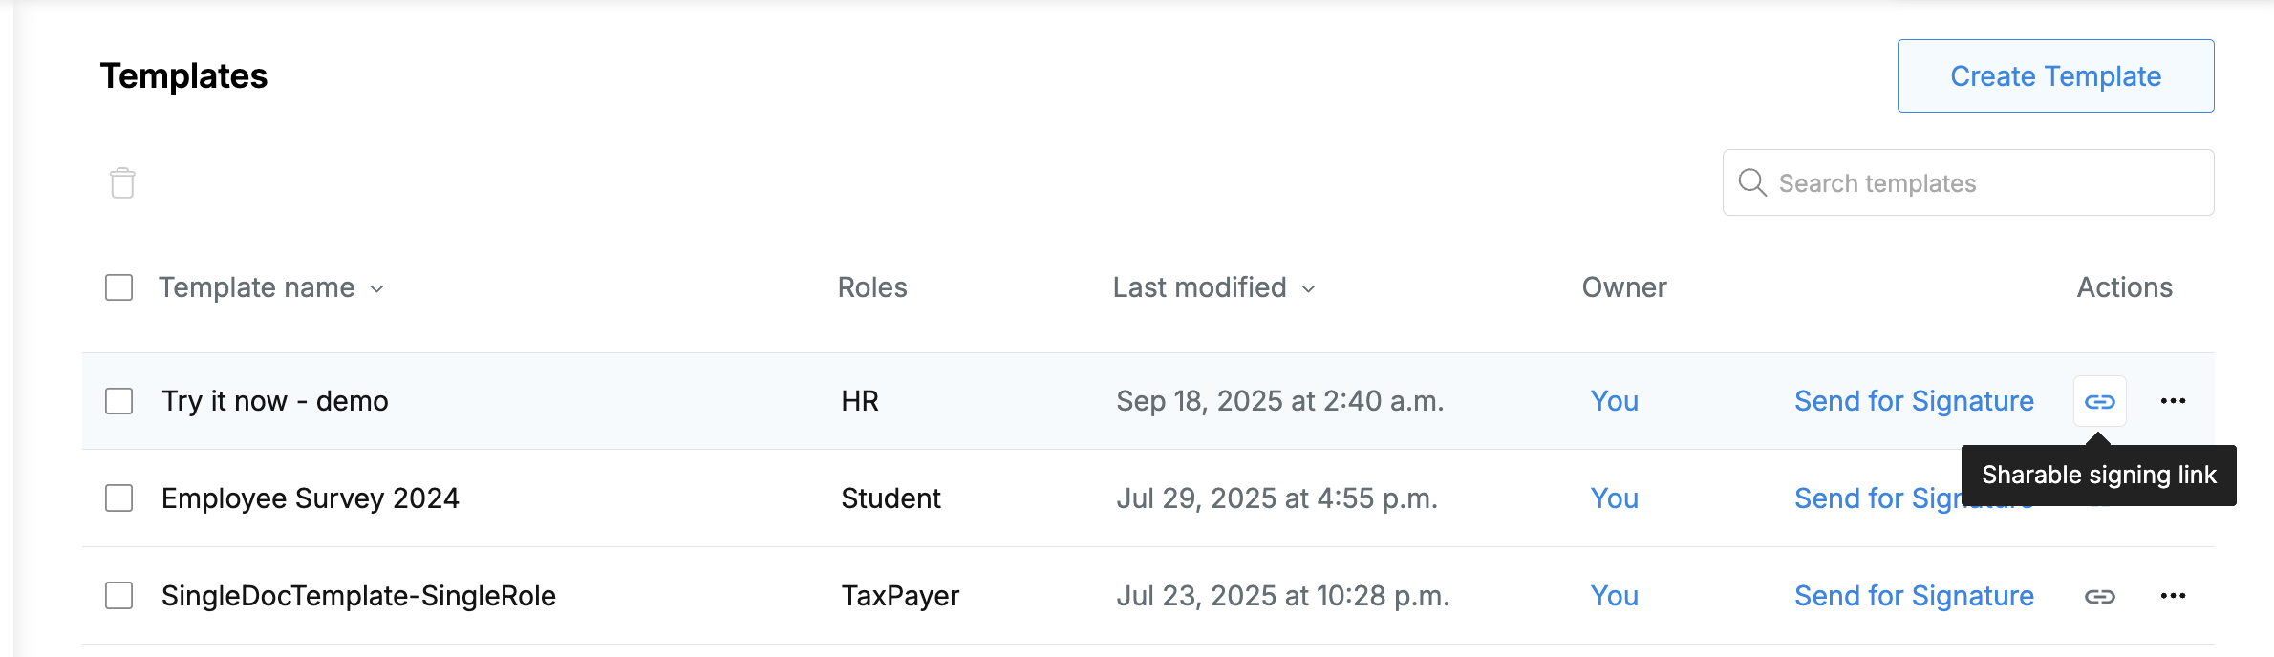Open the SingleDocTemplate-SingleRole template name
2274x657 pixels.
[x=358, y=596]
